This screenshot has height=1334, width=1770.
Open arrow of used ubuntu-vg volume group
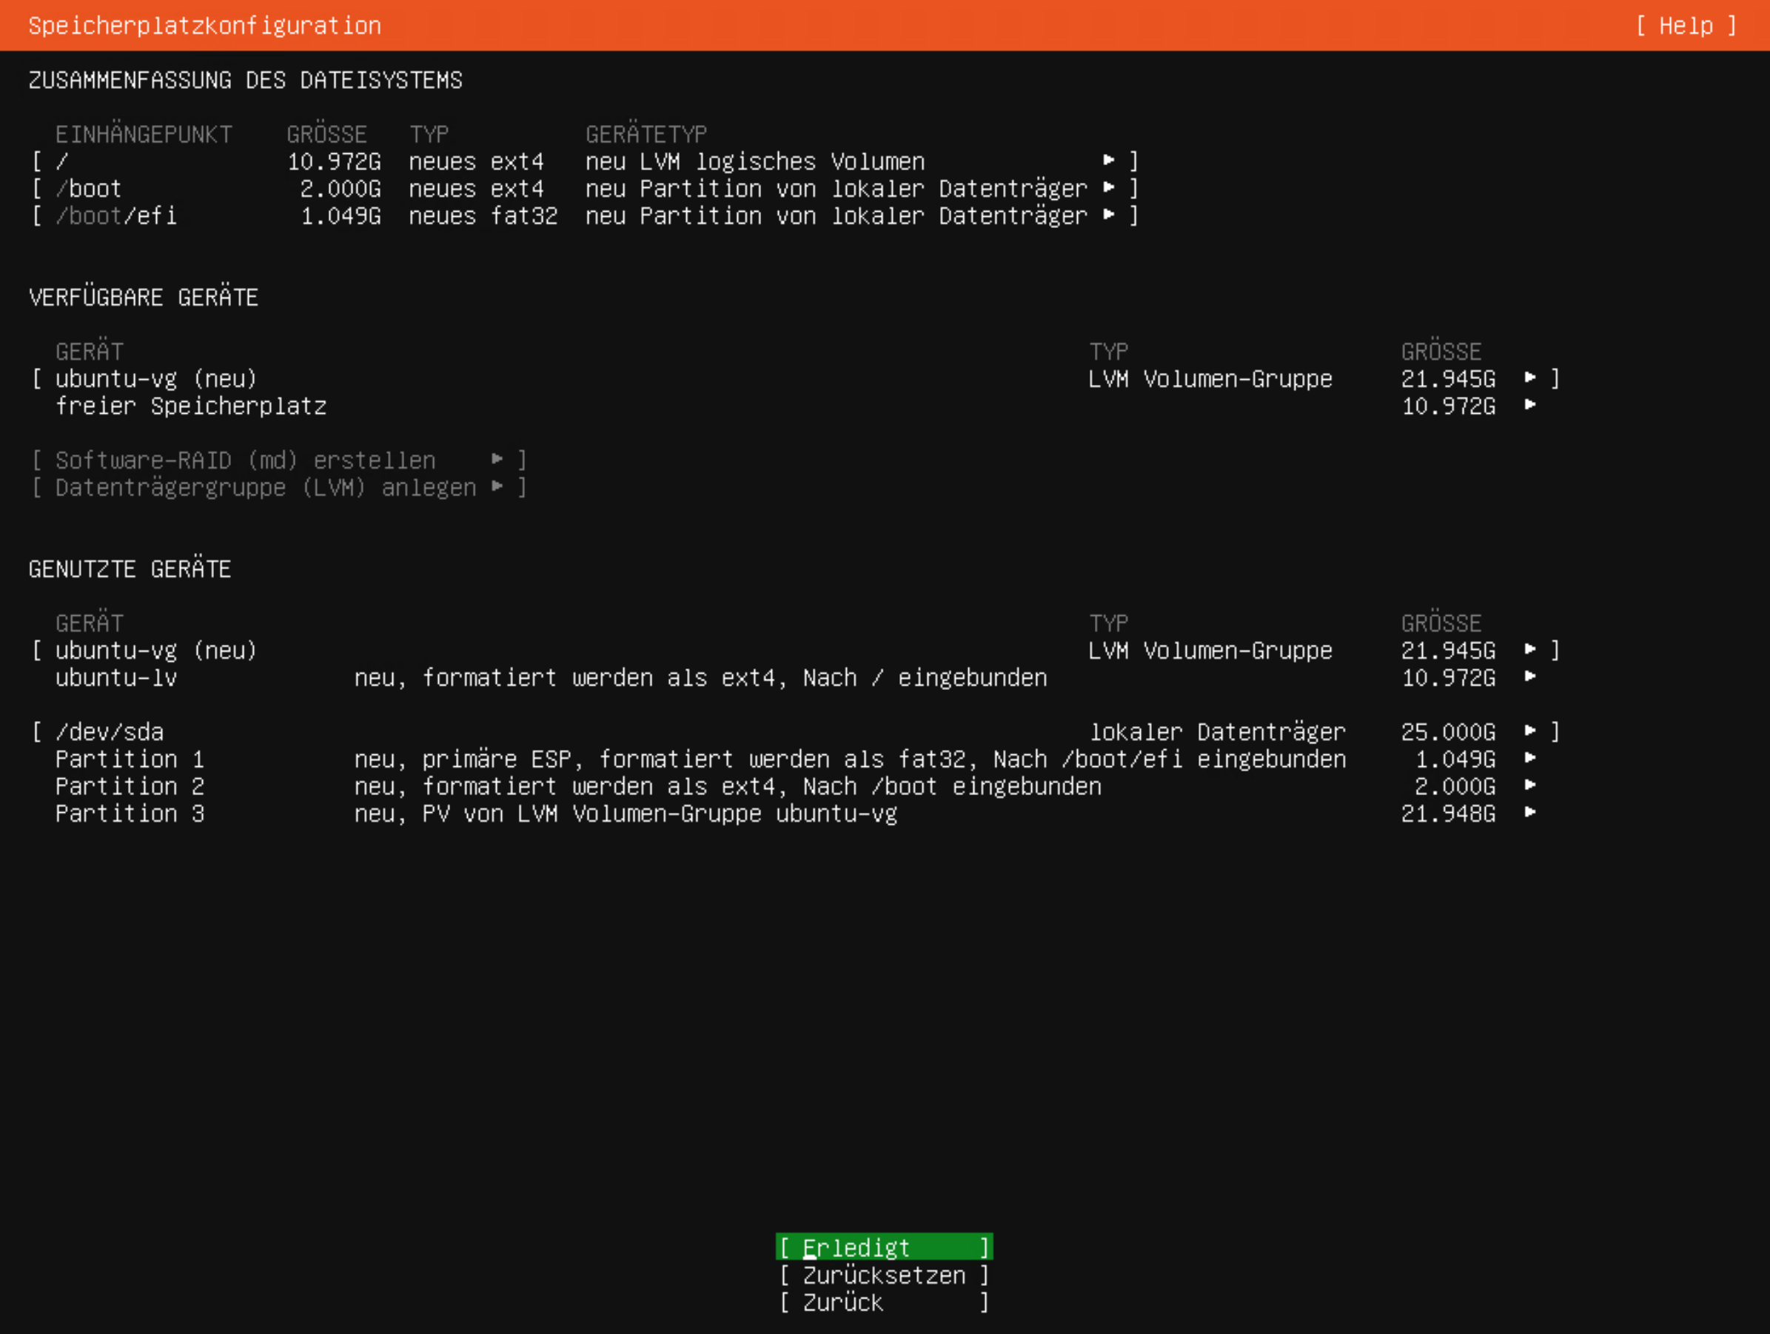[x=1530, y=650]
